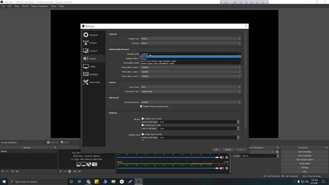The height and width of the screenshot is (185, 329).
Task: Open the Edit menu
Action: [x=9, y=6]
